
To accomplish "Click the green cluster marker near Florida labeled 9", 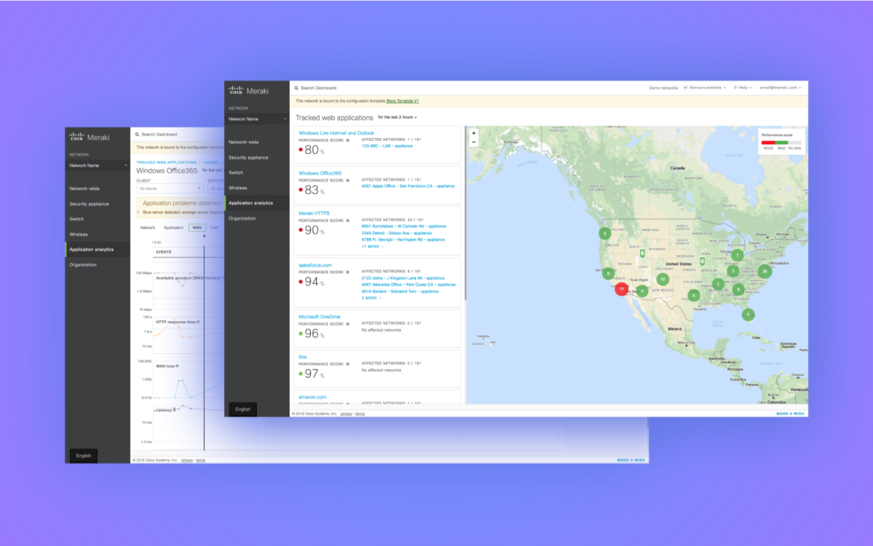I will [x=748, y=314].
